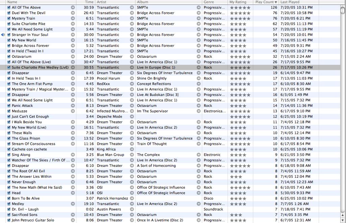Click the arrow icon beside song Head
Image resolution: width=346 pixels, height=223 pixels.
(x=73, y=193)
